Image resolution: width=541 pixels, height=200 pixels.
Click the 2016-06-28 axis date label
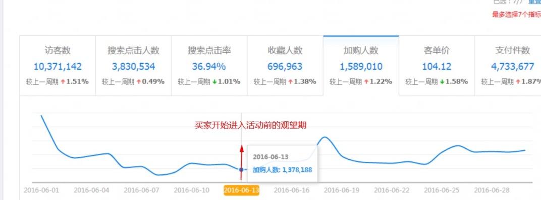(492, 190)
